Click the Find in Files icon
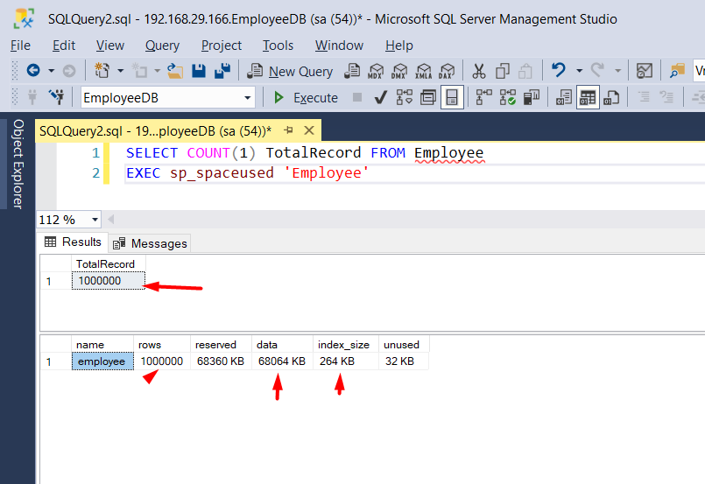The width and height of the screenshot is (705, 484). tap(677, 71)
